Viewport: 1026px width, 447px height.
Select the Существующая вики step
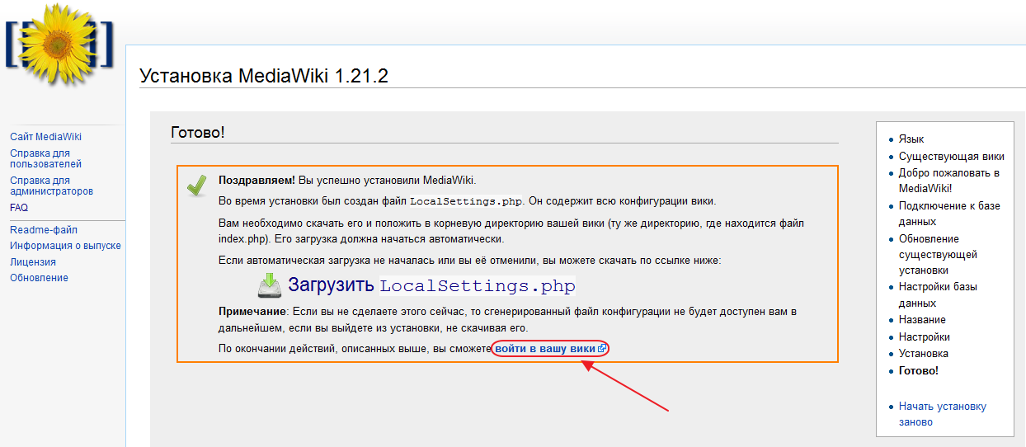pos(951,156)
